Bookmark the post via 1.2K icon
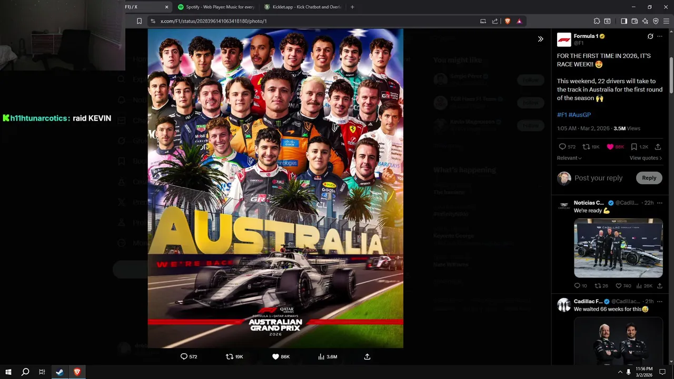 click(634, 147)
